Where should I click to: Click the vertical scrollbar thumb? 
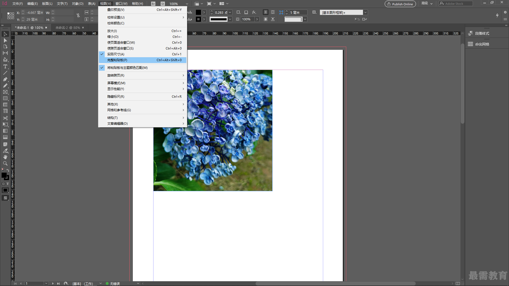463,83
